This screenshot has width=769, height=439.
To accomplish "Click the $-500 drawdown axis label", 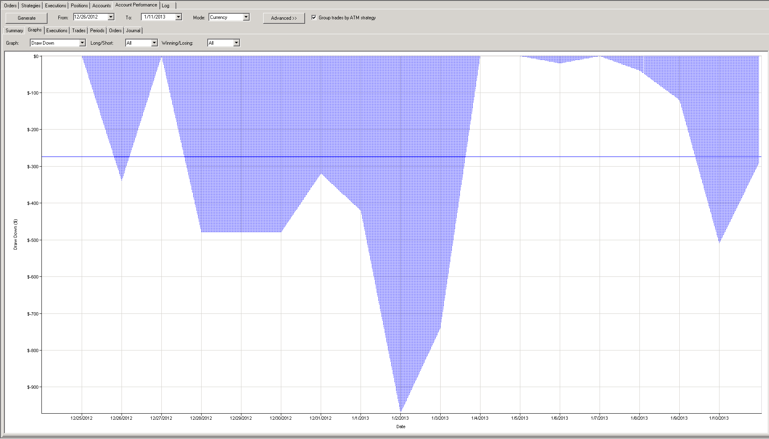I will pos(33,240).
